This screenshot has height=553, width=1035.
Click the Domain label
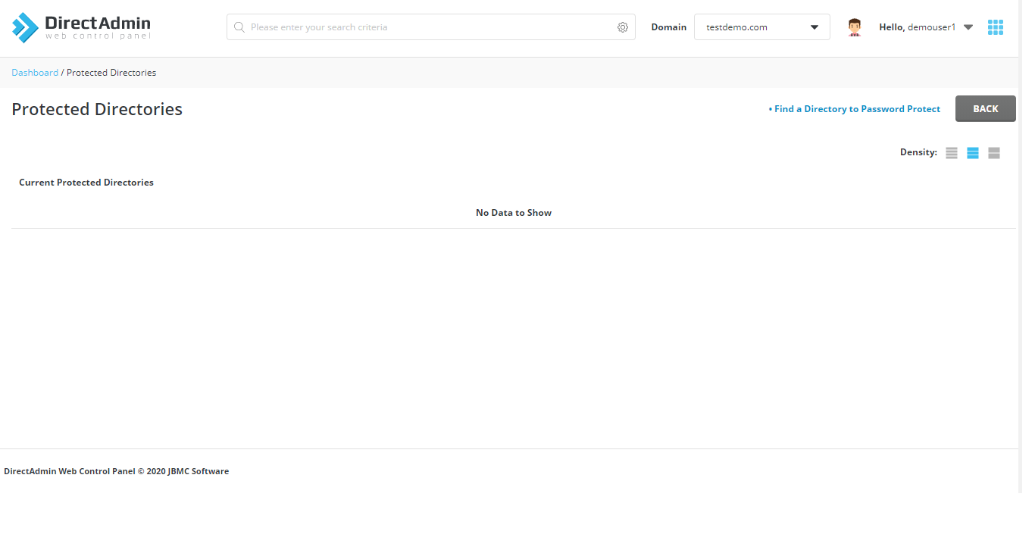[x=669, y=27]
